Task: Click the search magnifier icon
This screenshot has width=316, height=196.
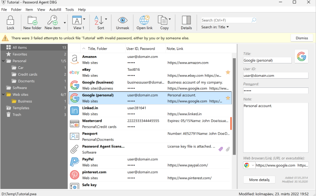Action: 254,20
